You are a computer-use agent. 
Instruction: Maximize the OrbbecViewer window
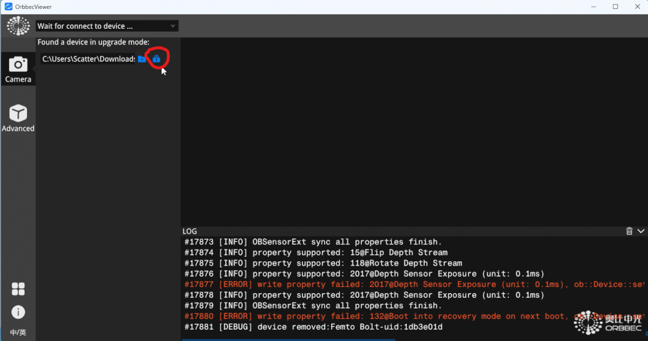point(615,7)
